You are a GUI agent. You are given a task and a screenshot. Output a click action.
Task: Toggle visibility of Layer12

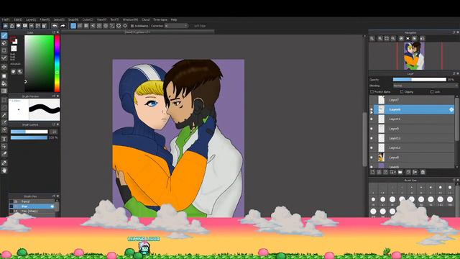tap(372, 147)
